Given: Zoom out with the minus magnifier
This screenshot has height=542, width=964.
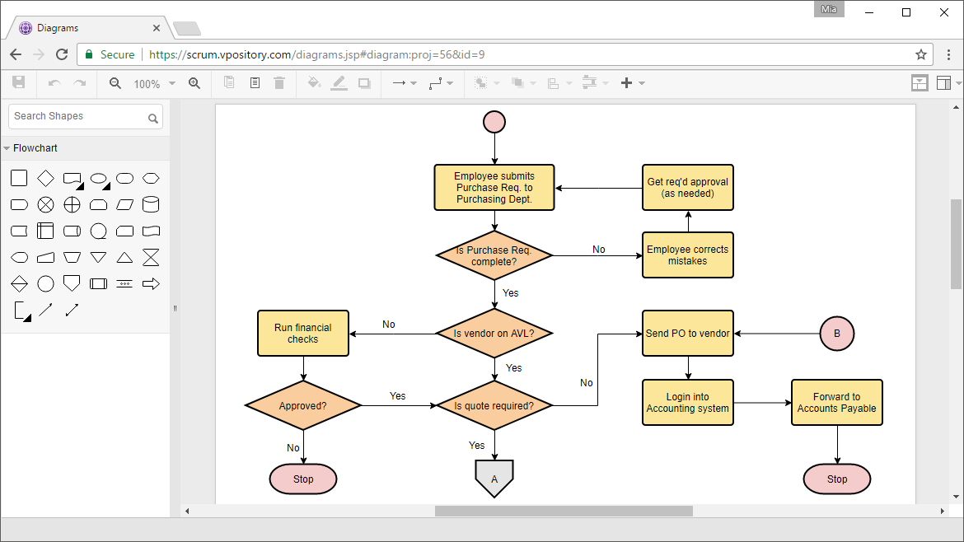Looking at the screenshot, I should pyautogui.click(x=115, y=83).
